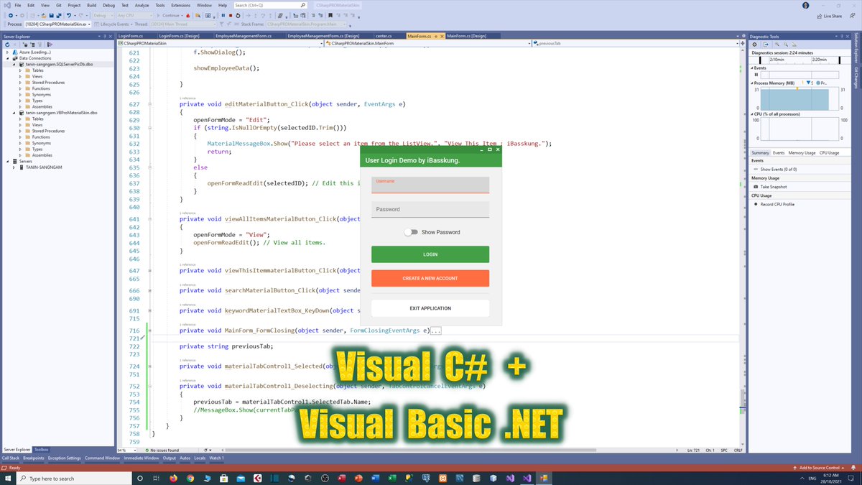Click the Save All toolbar icon
The image size is (862, 485).
pyautogui.click(x=59, y=15)
